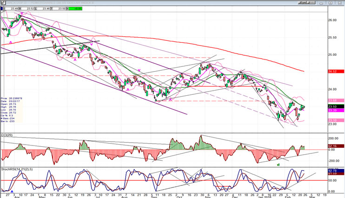Select the green 'd' marker in CCI pane

coord(279,164)
